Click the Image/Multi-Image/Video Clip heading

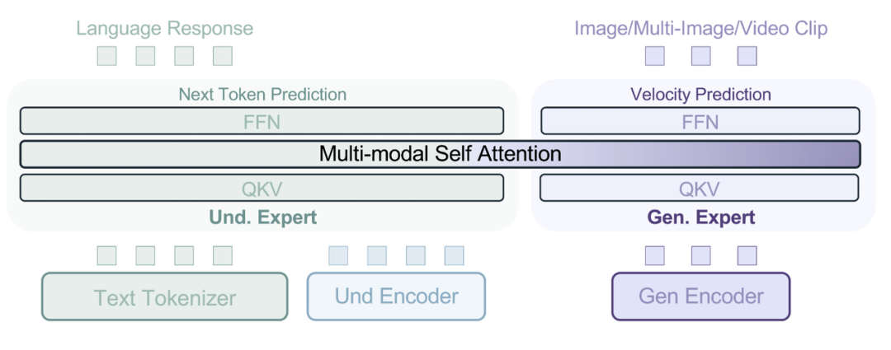(x=700, y=28)
